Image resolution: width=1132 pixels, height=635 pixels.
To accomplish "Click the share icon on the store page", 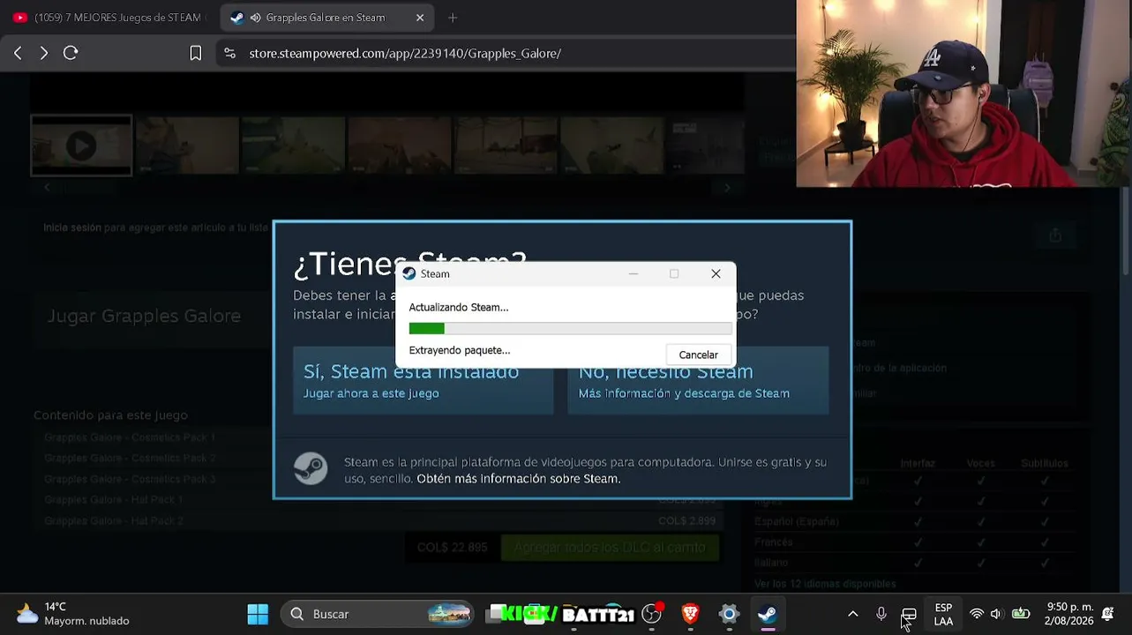I will click(x=1055, y=235).
